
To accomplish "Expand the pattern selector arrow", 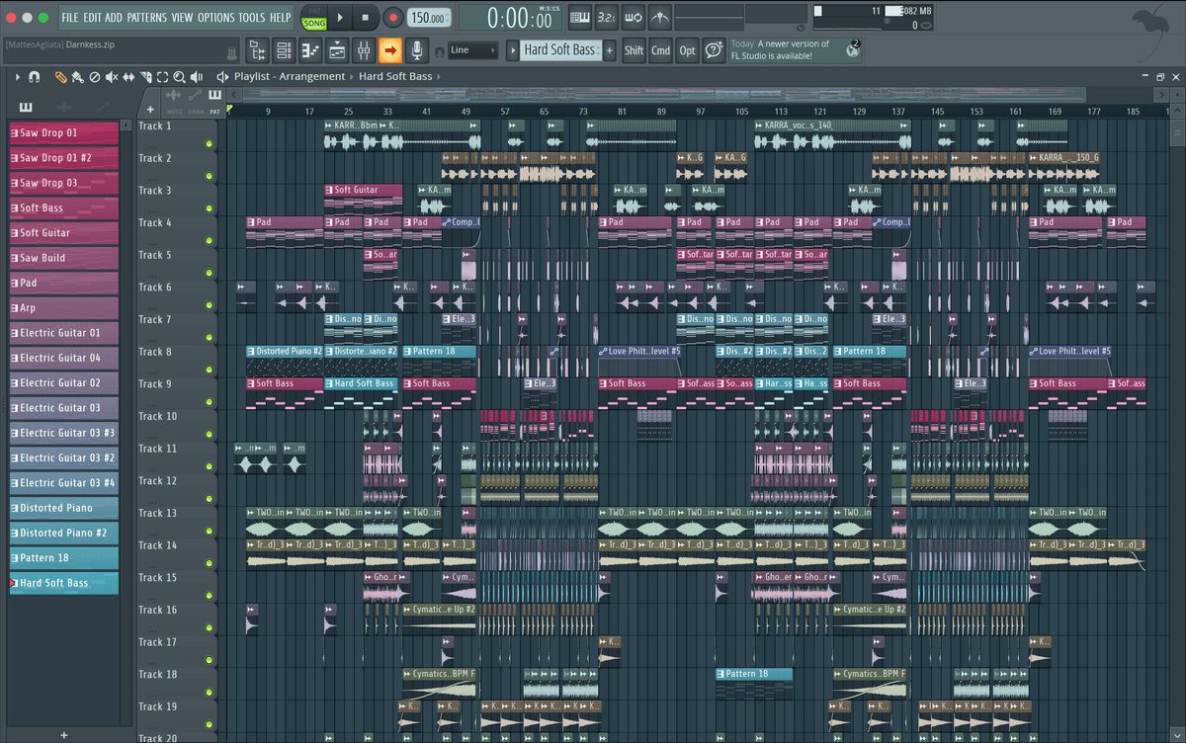I will point(512,50).
